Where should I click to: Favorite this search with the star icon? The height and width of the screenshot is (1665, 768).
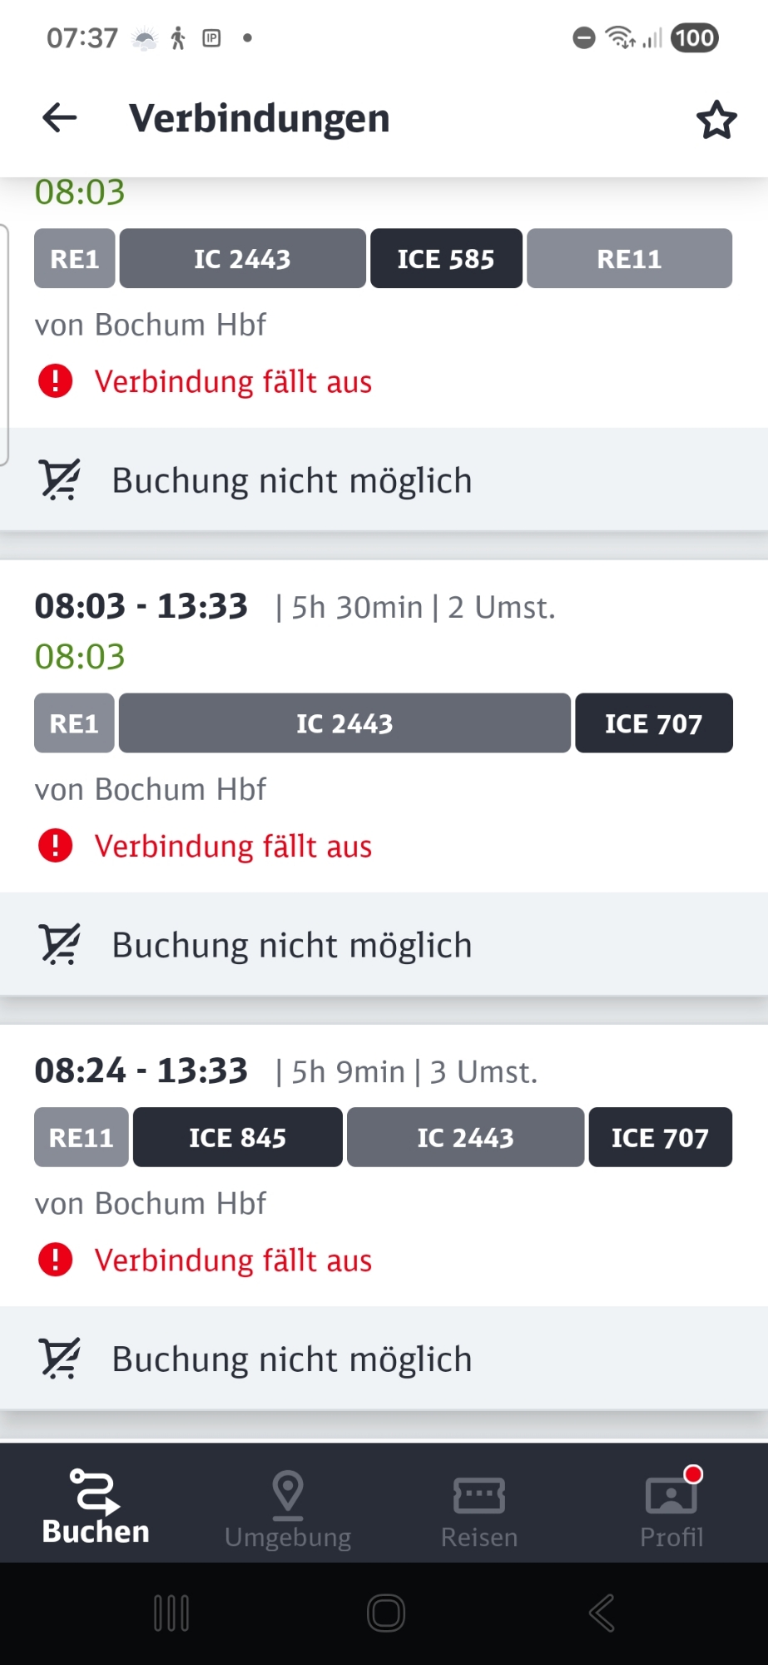point(716,120)
